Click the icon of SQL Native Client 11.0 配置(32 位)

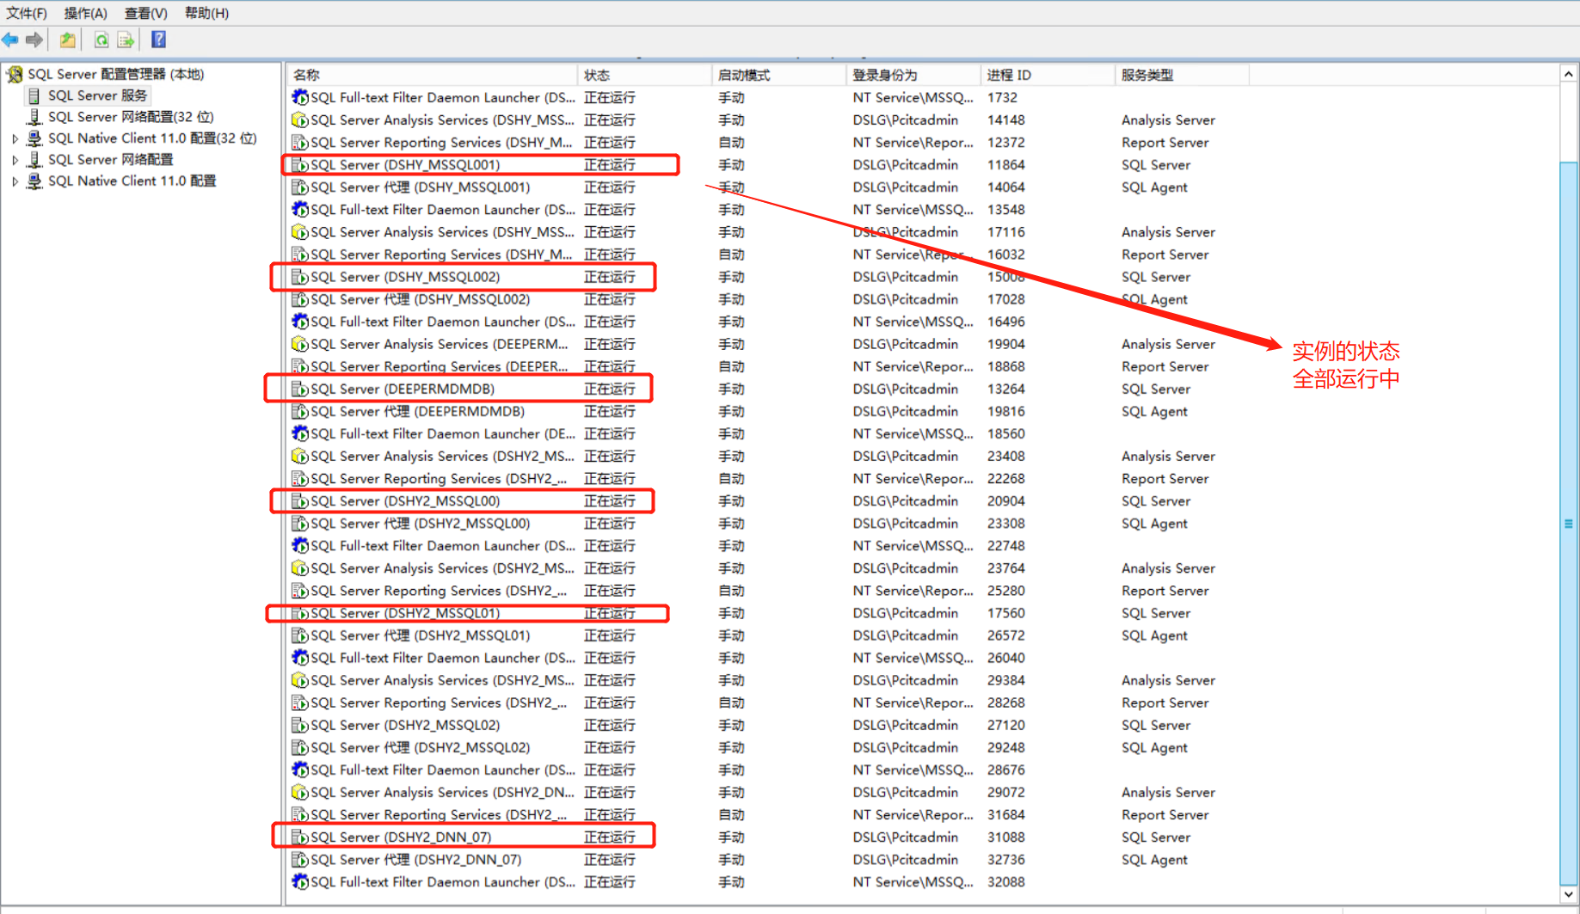(x=34, y=138)
